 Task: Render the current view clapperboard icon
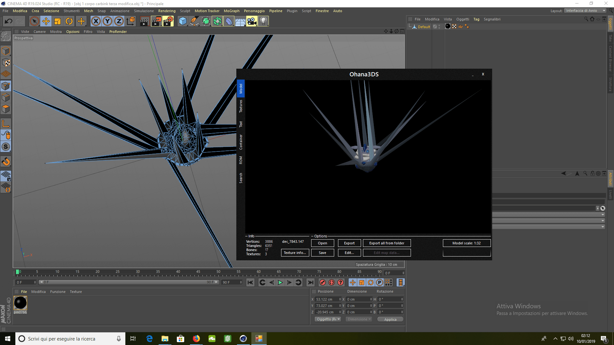[x=145, y=21]
